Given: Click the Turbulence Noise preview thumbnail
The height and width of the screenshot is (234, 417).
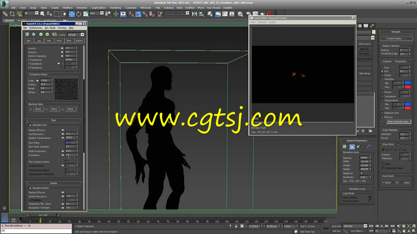Looking at the screenshot, I should tap(66, 89).
